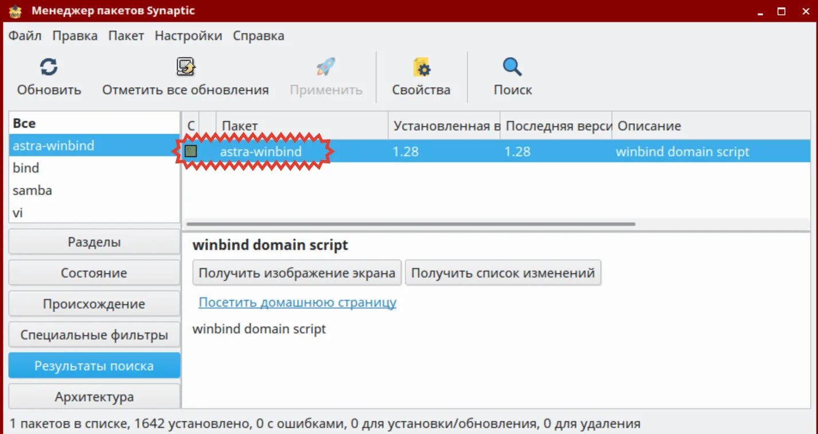Select astra-winbind in search history list
The height and width of the screenshot is (434, 818).
[94, 146]
